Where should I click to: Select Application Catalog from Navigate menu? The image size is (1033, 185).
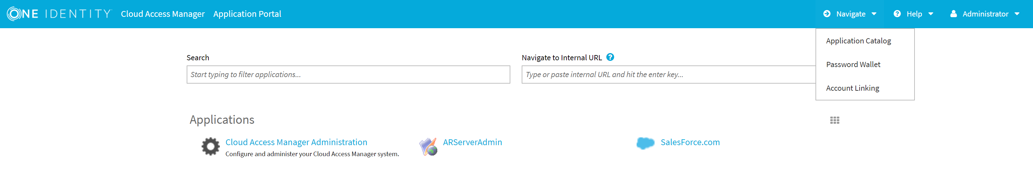tap(858, 41)
